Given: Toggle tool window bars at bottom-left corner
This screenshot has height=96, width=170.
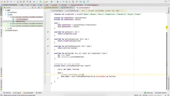Looking at the screenshot, I should coord(1,95).
